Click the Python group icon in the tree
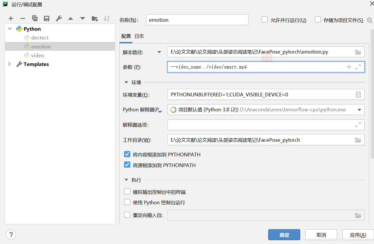The image size is (374, 244). (x=19, y=29)
